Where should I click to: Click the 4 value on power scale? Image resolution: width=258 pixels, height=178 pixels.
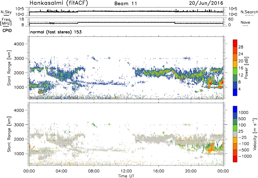(x=239, y=89)
